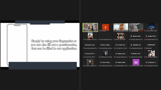
Task: Click large name '24. M malik 122...'
Action: 121,45
